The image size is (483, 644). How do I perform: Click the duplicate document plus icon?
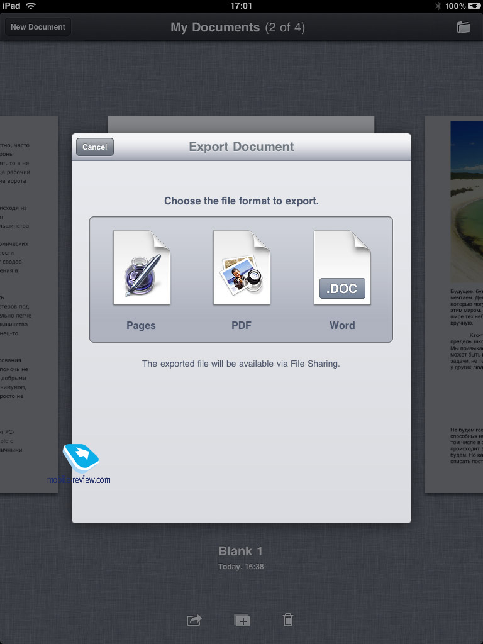click(x=241, y=620)
